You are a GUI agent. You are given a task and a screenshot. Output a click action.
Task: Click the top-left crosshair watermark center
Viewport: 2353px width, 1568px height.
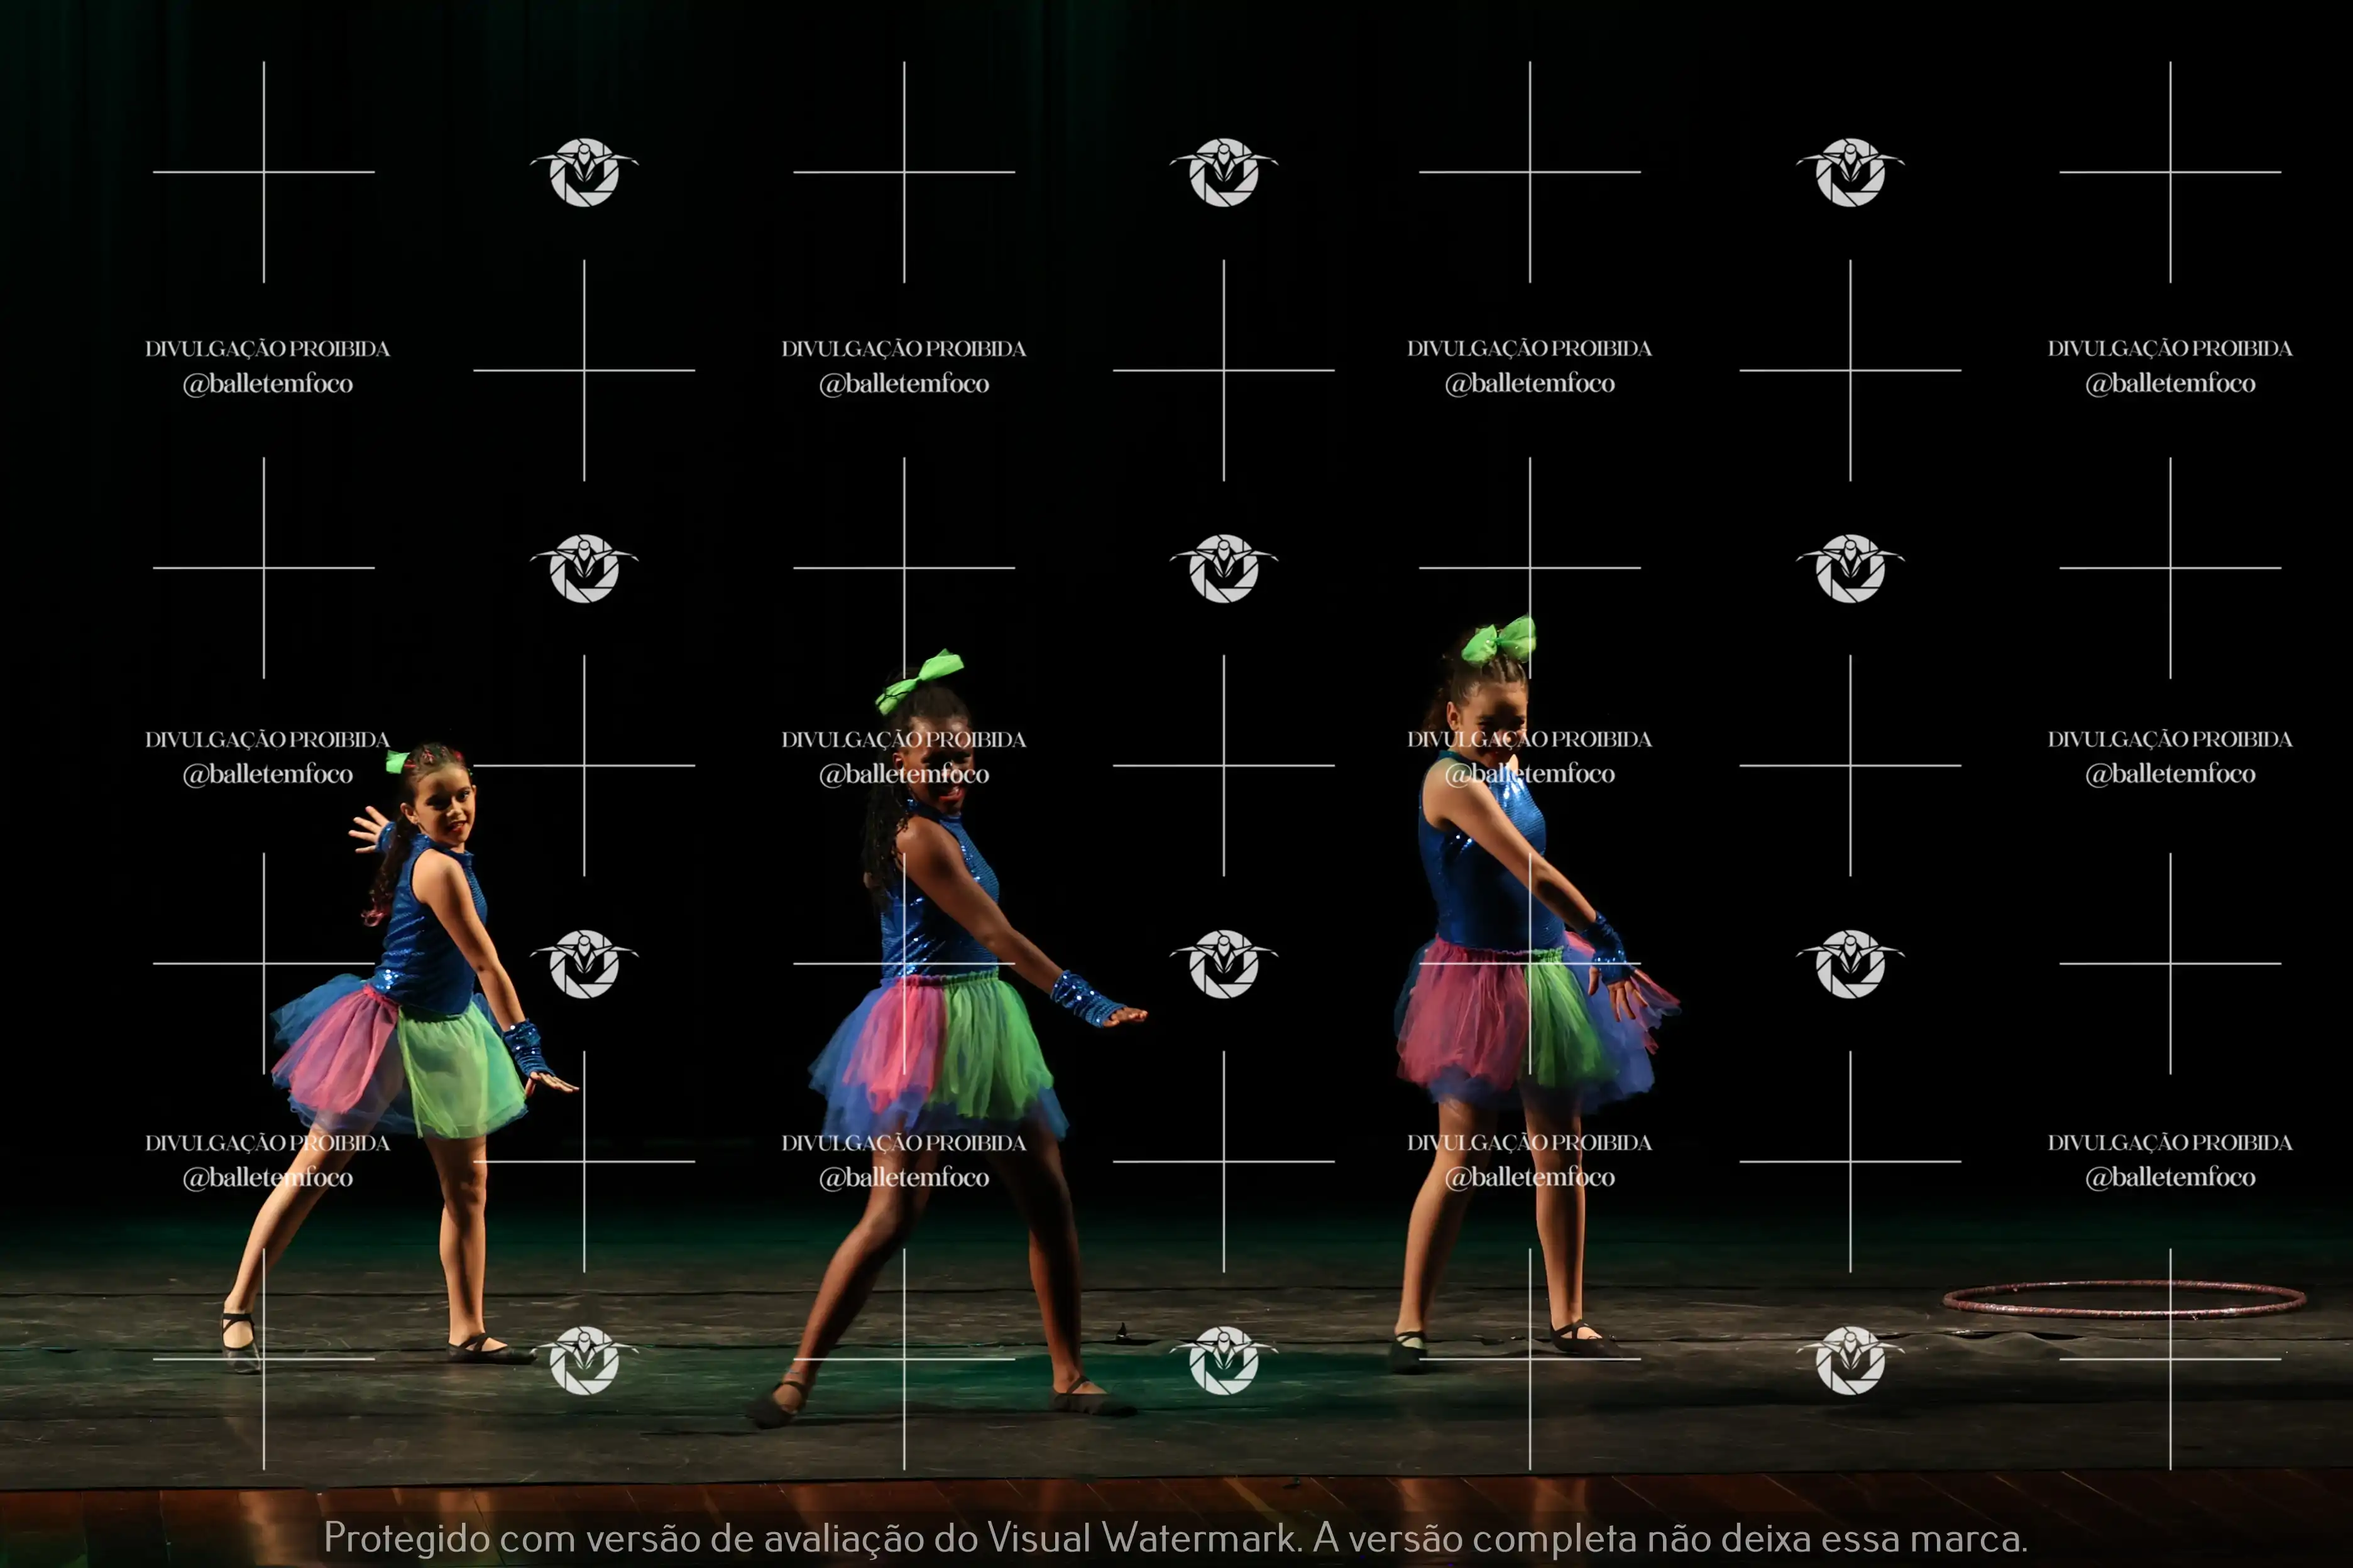(264, 172)
